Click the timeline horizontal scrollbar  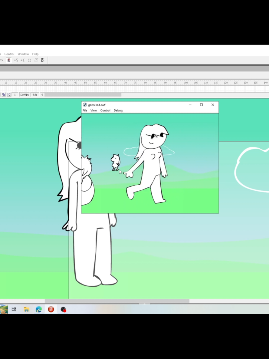pyautogui.click(x=83, y=94)
